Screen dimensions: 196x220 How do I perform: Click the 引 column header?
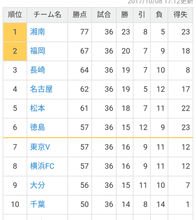click(x=142, y=15)
